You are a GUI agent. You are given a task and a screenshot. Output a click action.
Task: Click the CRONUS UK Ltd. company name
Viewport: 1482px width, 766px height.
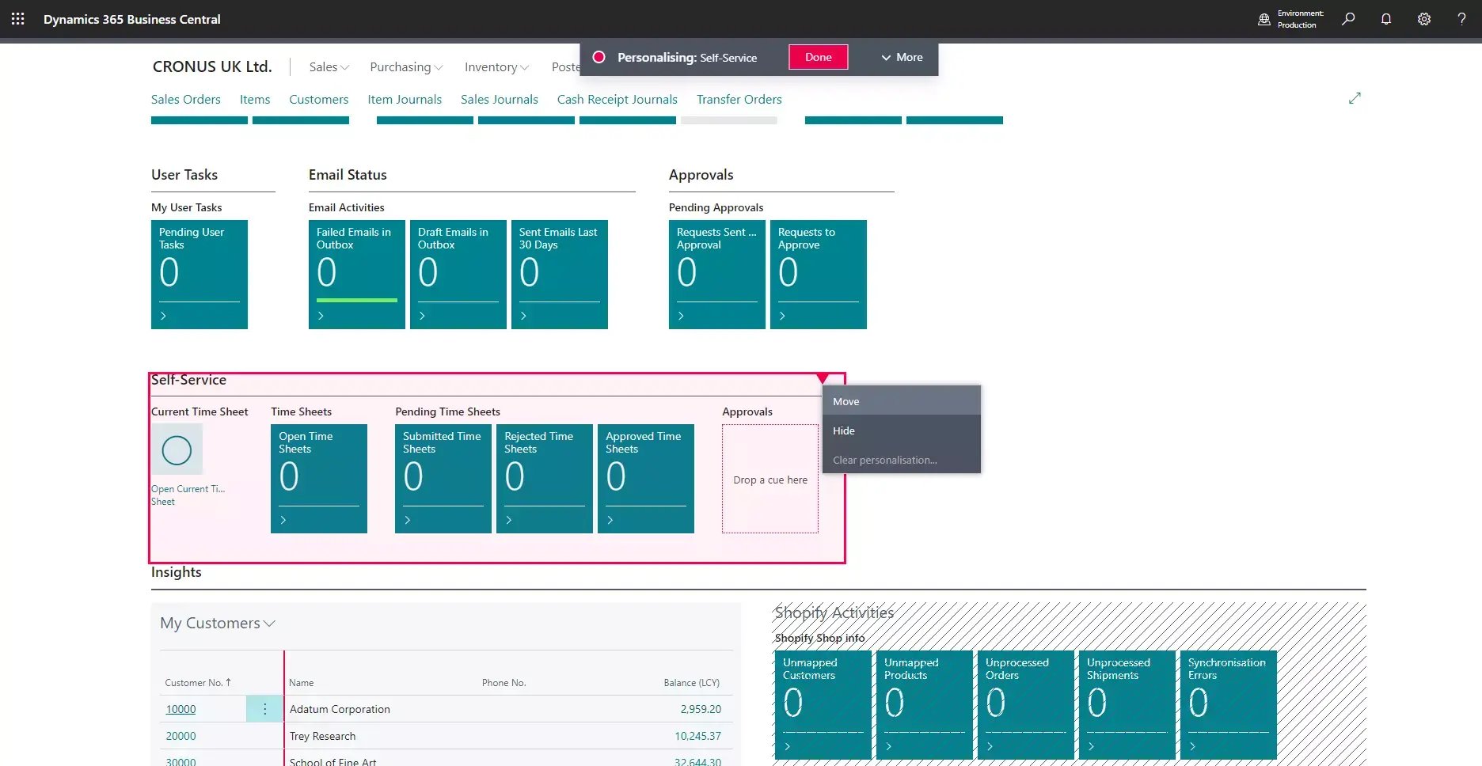212,67
